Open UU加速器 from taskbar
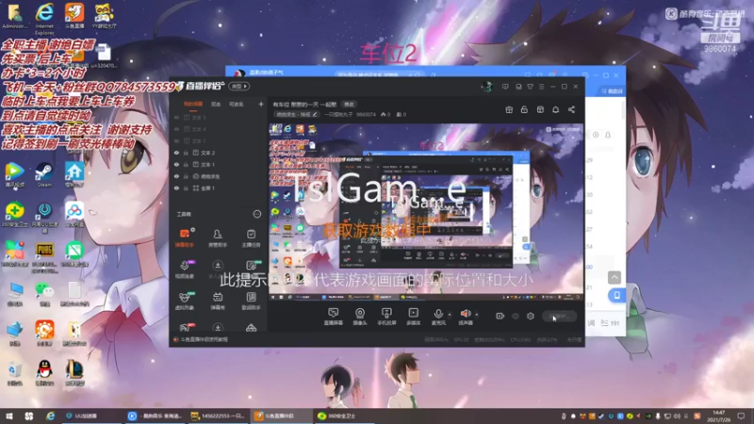The image size is (754, 424). coord(92,416)
